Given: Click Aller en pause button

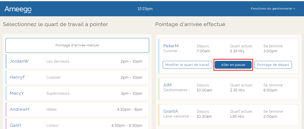Looking at the screenshot, I should (233, 65).
